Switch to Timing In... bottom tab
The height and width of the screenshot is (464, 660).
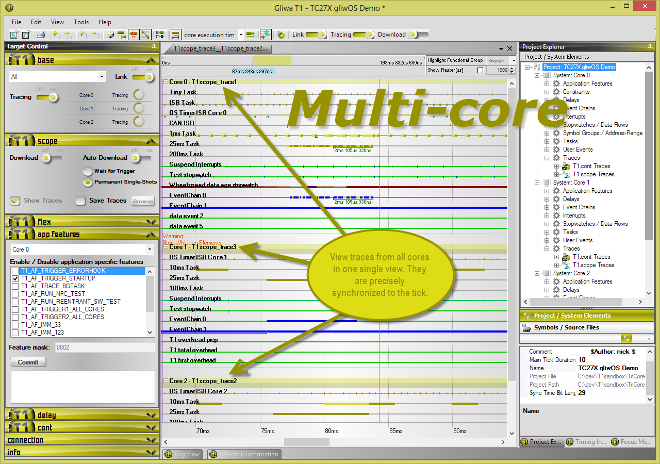586,442
